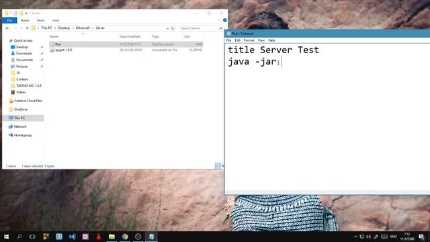The image size is (430, 242).
Task: Click 'Minecraft' in address breadcrumb
Action: 83,28
